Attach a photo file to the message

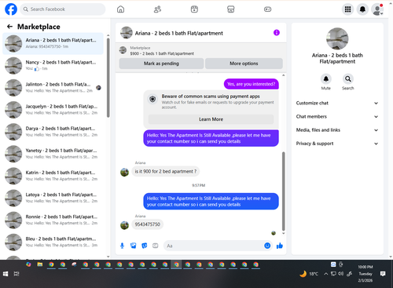point(134,246)
